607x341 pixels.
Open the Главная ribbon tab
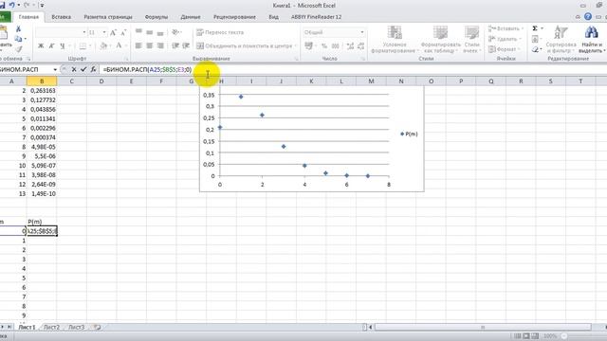pyautogui.click(x=28, y=17)
